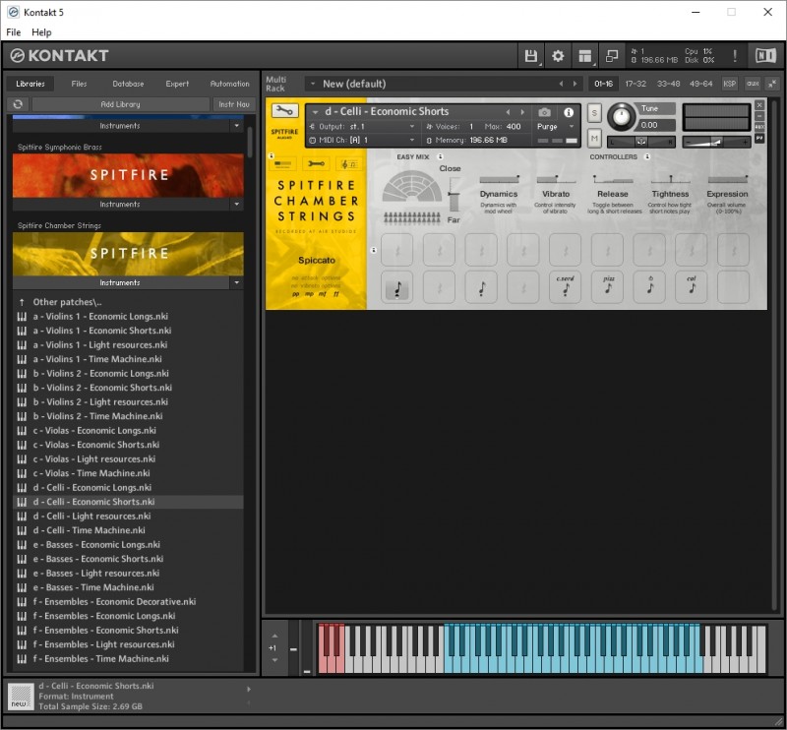
Task: Go to previous multi preset arrow
Action: 561,84
